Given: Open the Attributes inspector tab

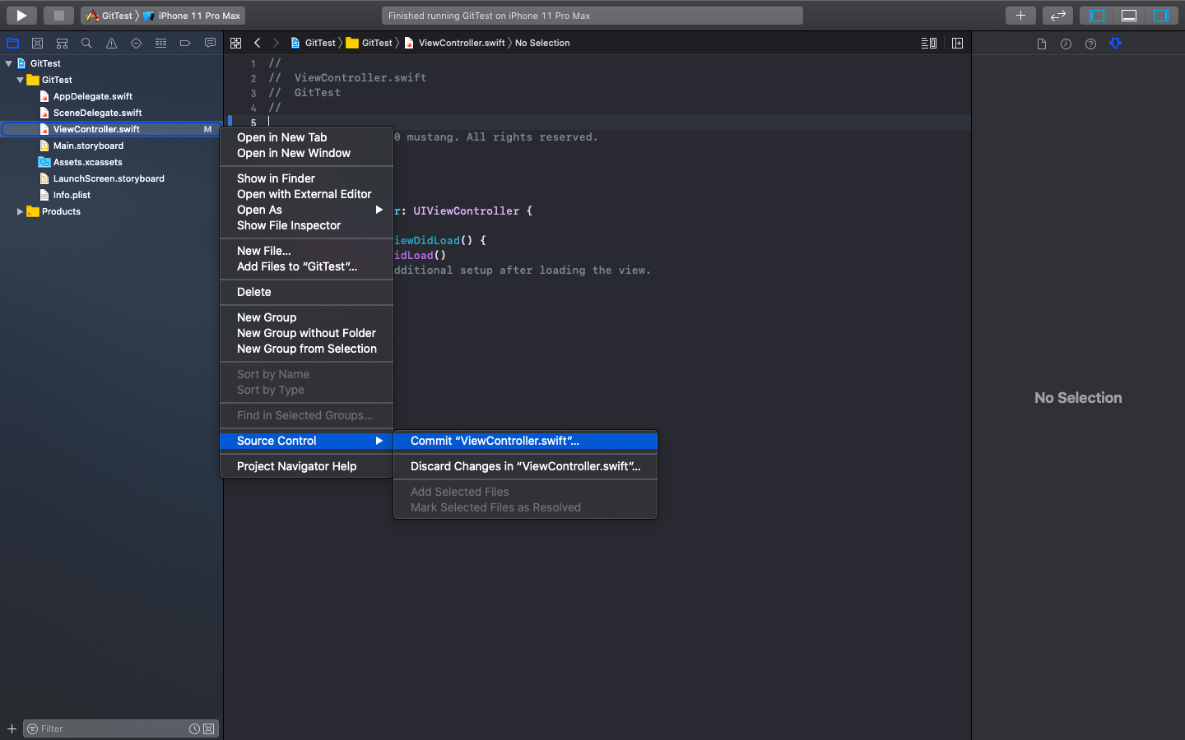Looking at the screenshot, I should tap(1115, 44).
